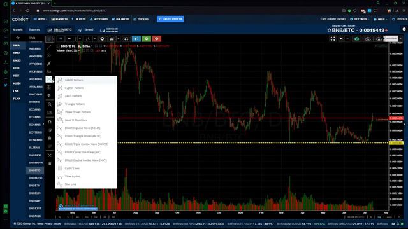Click the green buy order button

(147, 39)
